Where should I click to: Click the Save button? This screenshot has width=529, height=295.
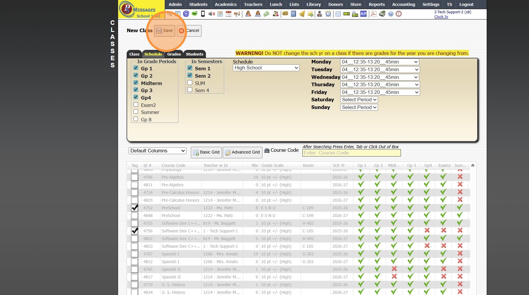164,31
